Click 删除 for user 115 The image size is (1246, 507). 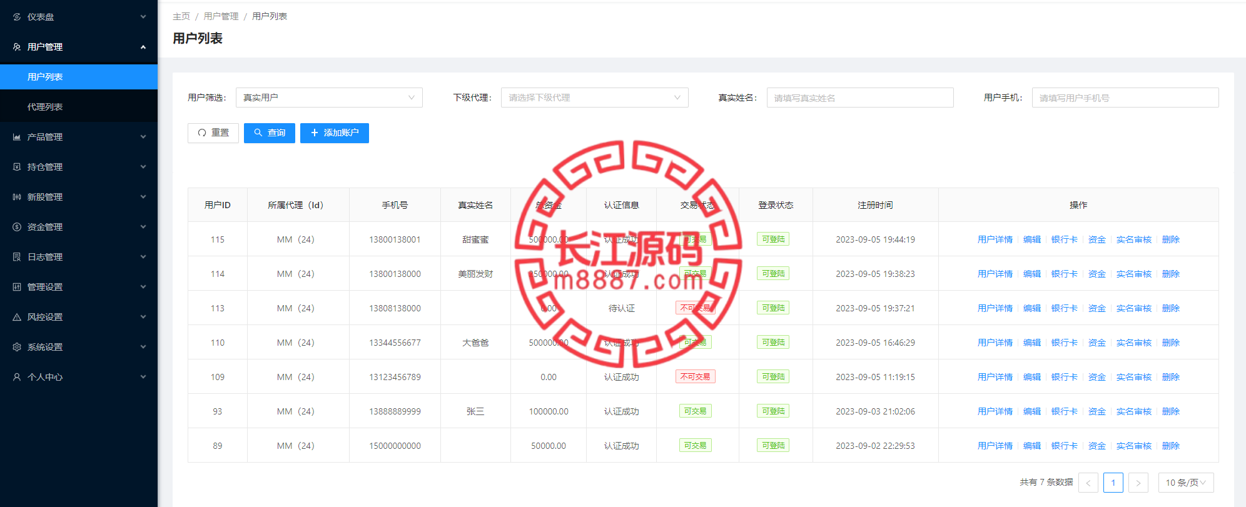click(x=1171, y=239)
